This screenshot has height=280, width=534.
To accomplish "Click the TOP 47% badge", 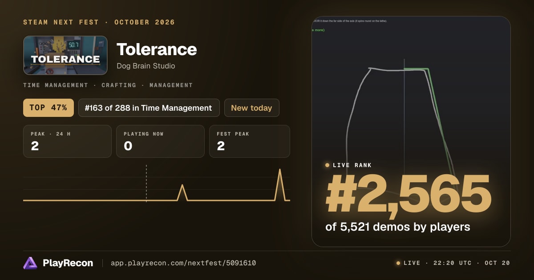I will click(49, 108).
